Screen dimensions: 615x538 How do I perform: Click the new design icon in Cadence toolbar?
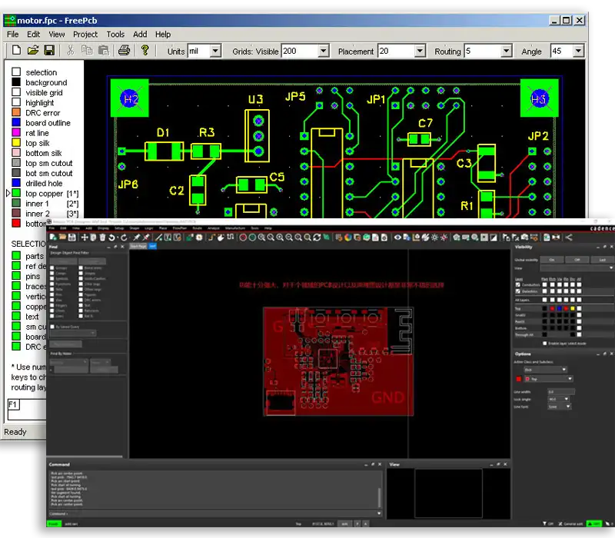53,237
